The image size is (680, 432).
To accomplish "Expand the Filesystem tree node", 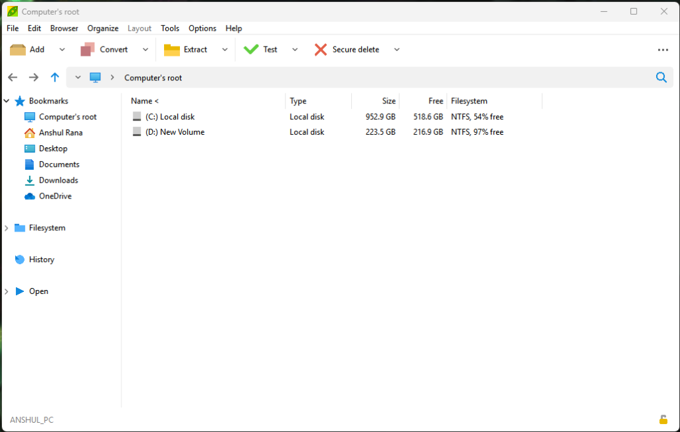I will (7, 228).
